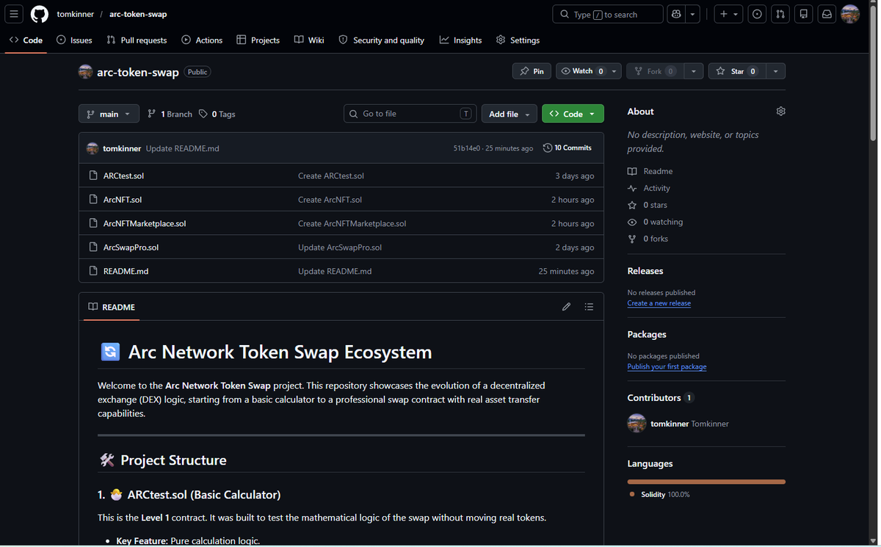Click the About settings gear icon
The width and height of the screenshot is (881, 547).
(x=780, y=112)
